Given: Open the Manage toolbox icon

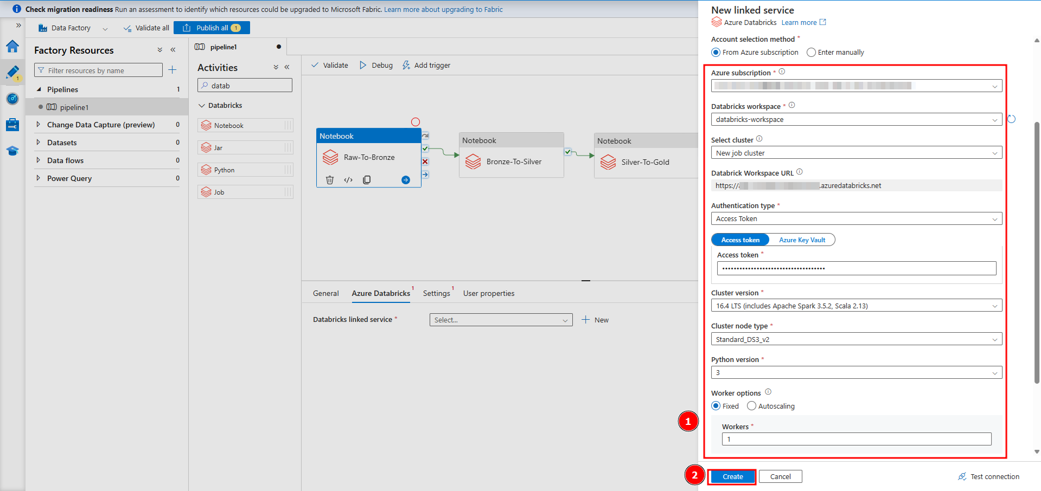Looking at the screenshot, I should (12, 125).
